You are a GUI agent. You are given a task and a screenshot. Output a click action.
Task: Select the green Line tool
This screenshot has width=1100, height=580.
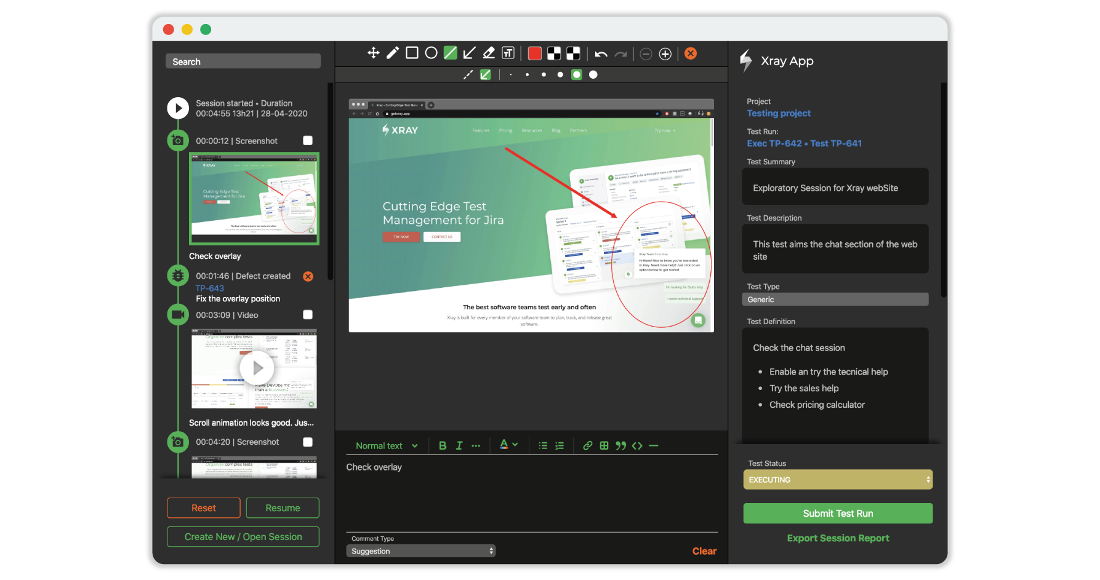451,53
